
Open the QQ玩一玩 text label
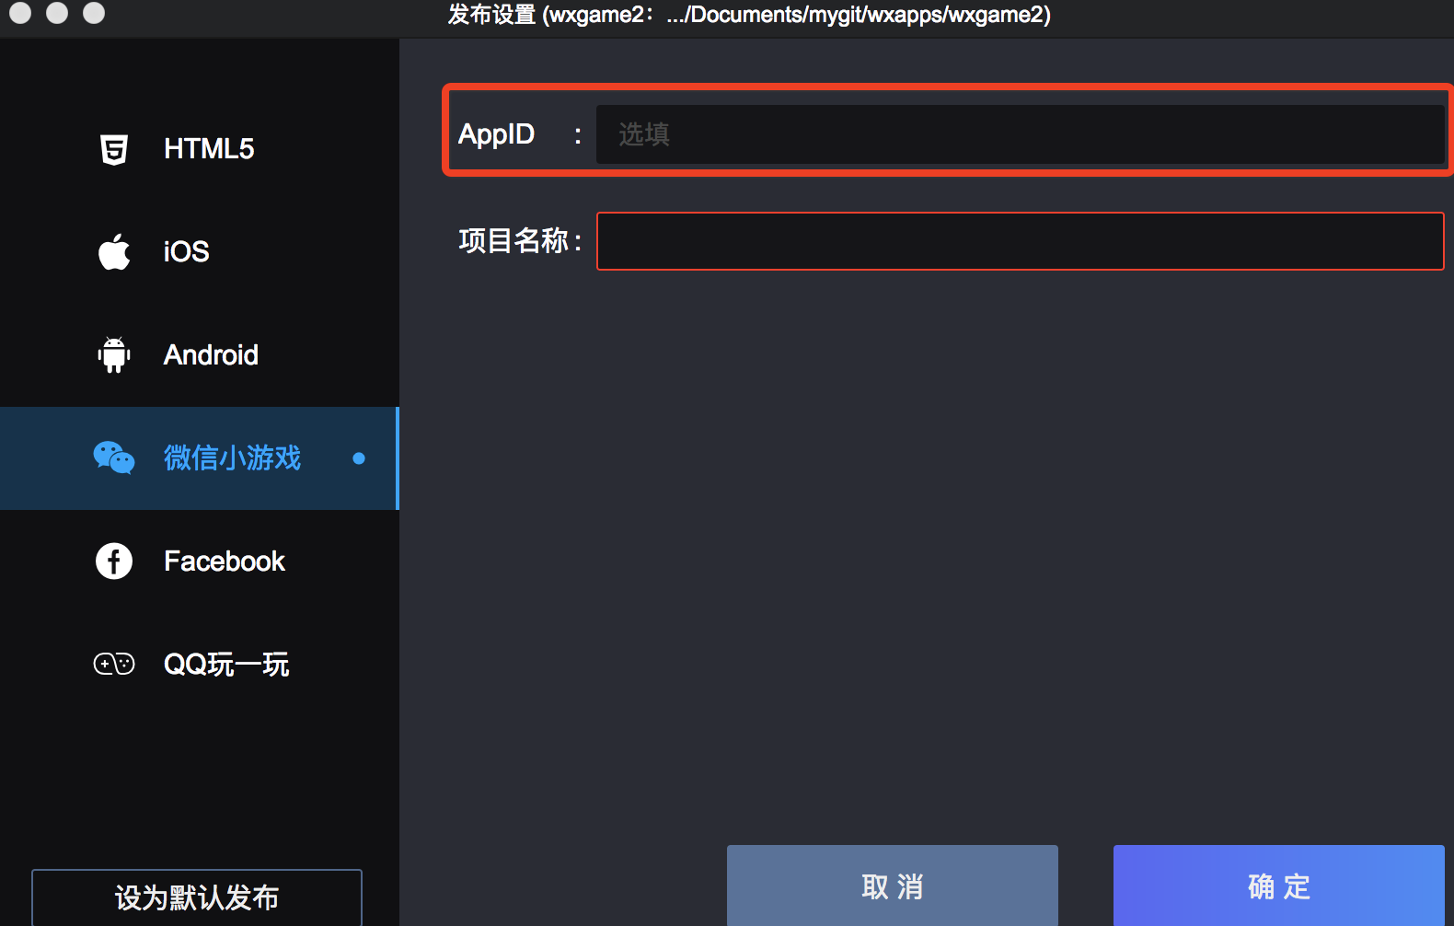click(226, 665)
